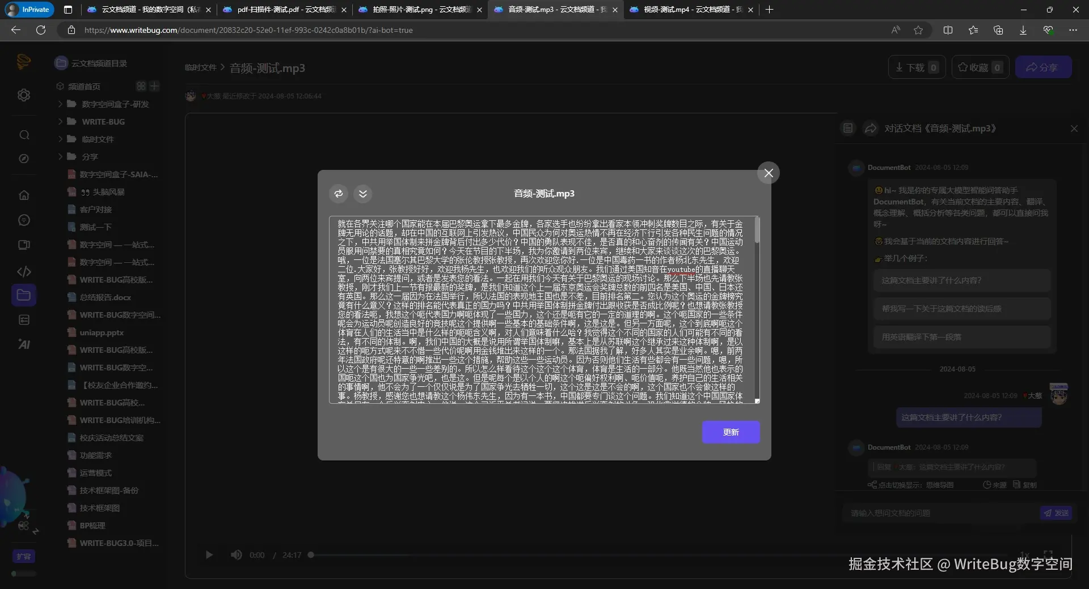Open the 下载 download control in toolbar
This screenshot has width=1089, height=589.
pos(915,67)
